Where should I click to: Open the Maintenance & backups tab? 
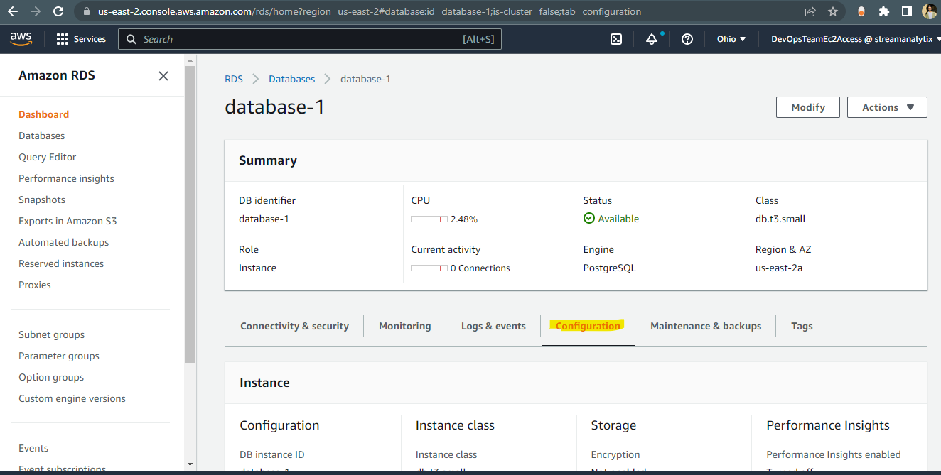(705, 326)
